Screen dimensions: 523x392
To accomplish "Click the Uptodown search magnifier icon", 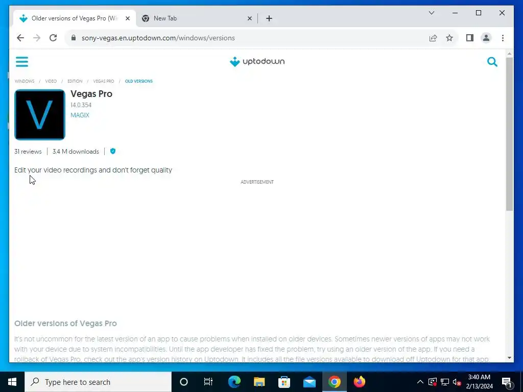I will (x=492, y=62).
